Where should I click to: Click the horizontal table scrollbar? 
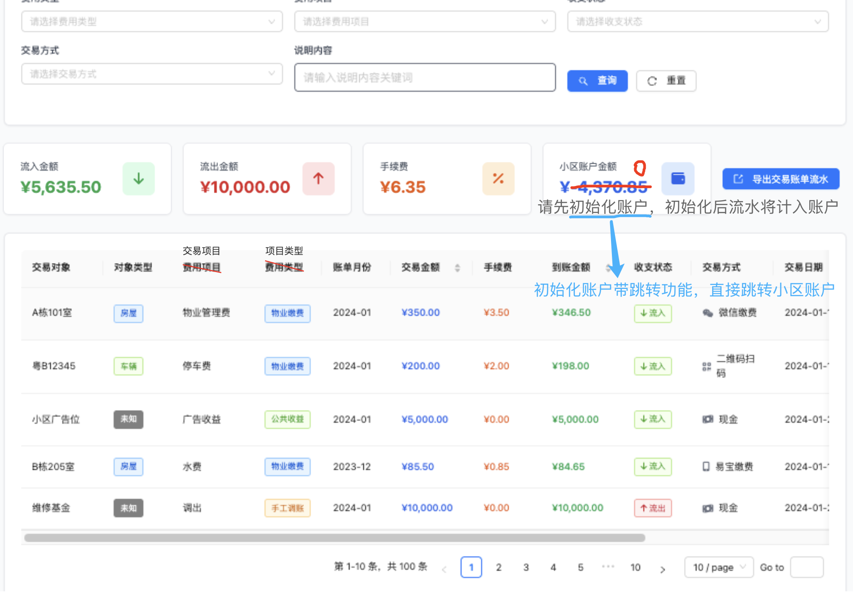click(334, 538)
